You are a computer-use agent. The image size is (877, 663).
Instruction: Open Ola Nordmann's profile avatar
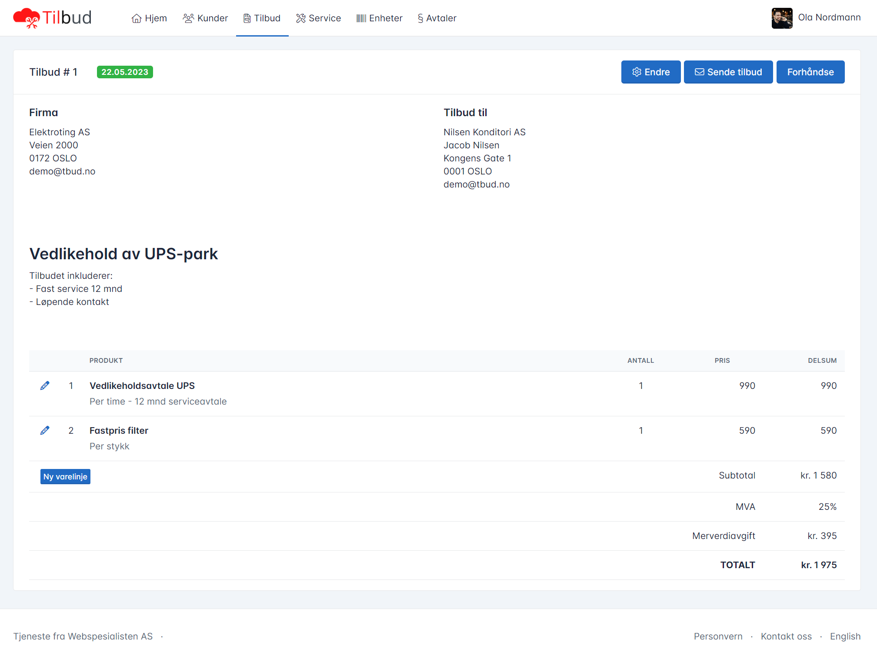point(782,18)
